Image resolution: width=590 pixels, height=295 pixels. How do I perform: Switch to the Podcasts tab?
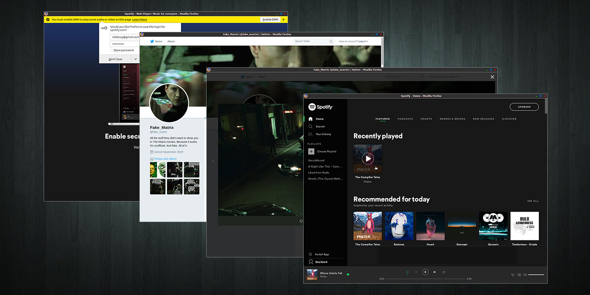click(x=405, y=119)
